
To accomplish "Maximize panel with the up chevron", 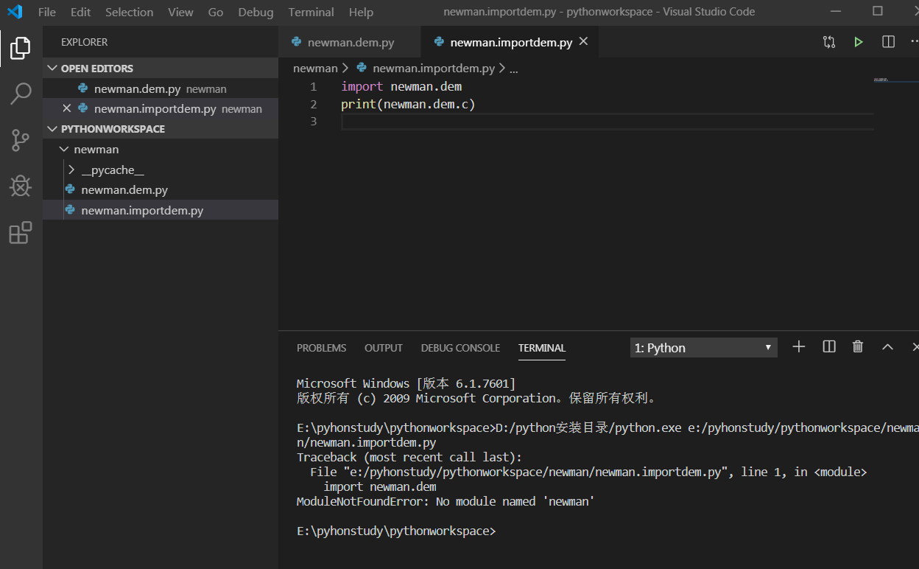I will [887, 347].
